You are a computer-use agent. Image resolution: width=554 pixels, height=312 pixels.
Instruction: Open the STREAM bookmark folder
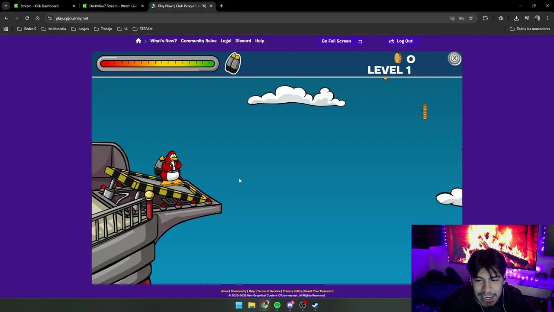point(142,29)
